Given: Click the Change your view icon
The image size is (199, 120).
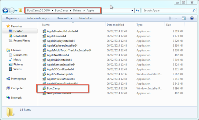Looking at the screenshot, I should click(171, 18).
